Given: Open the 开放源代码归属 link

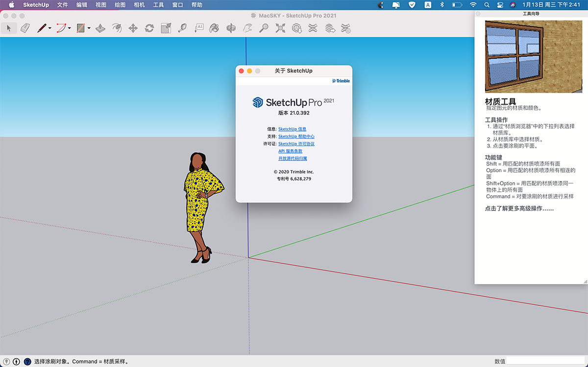Looking at the screenshot, I should click(x=293, y=159).
